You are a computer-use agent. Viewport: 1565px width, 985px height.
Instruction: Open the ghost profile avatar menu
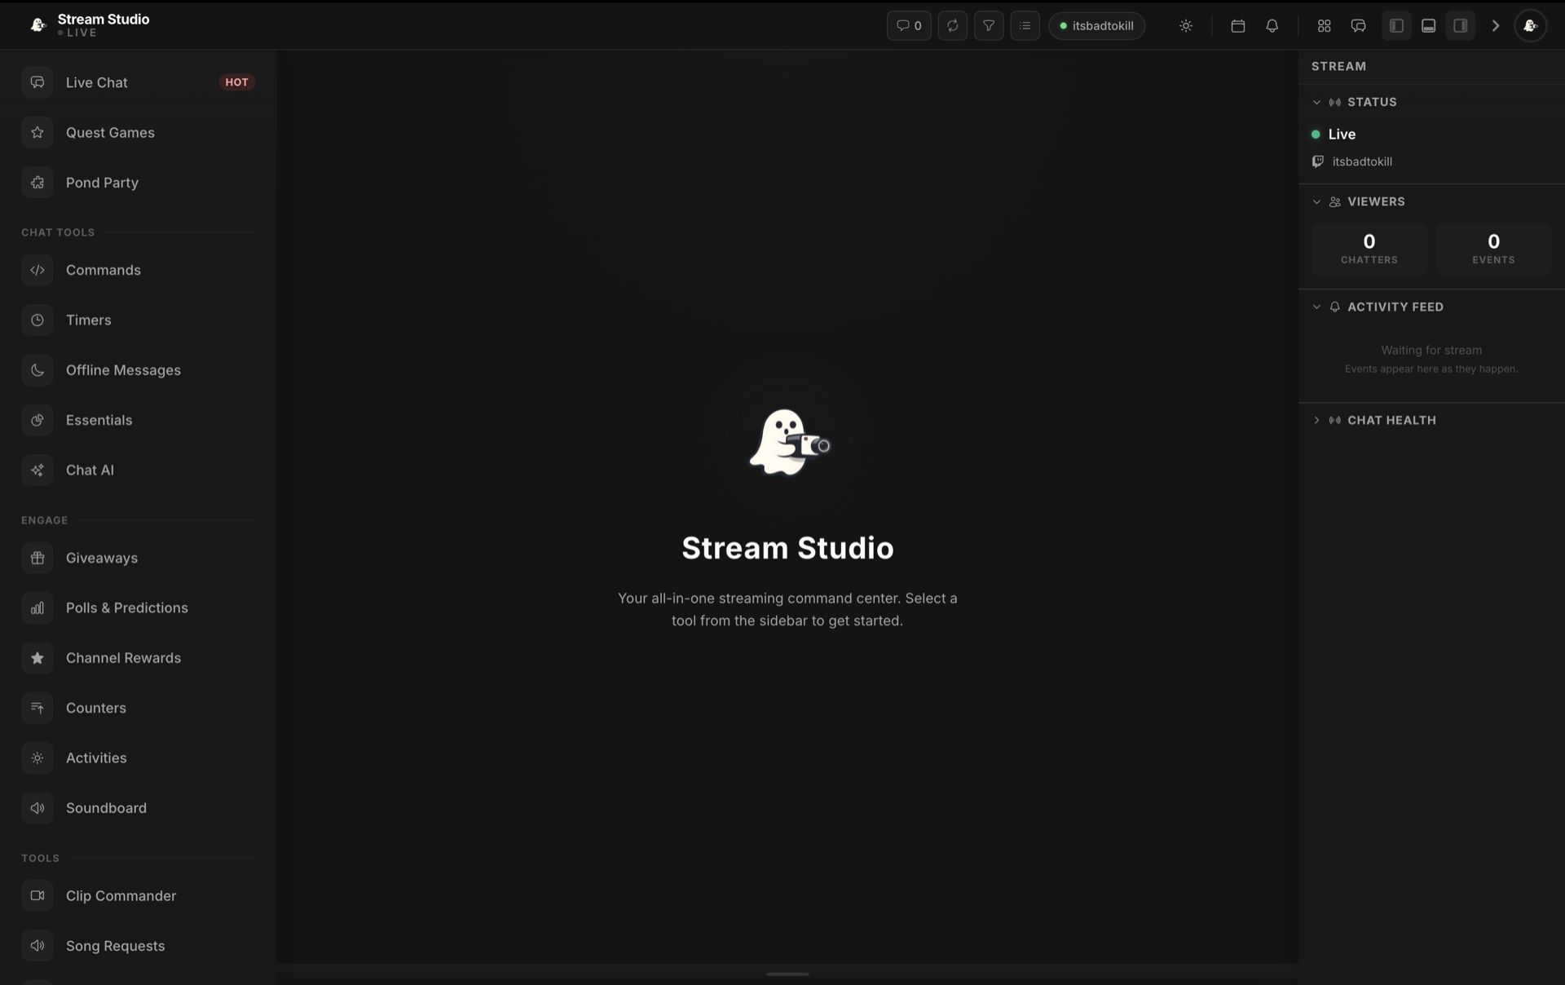[x=1530, y=26]
